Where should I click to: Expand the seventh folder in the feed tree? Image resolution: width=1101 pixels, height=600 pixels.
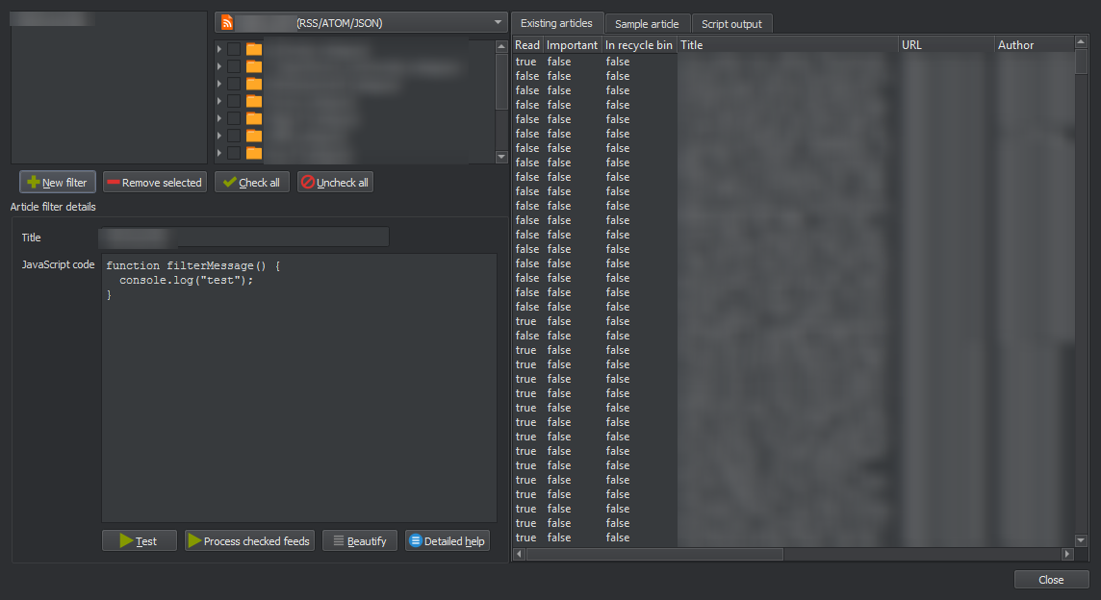(219, 153)
